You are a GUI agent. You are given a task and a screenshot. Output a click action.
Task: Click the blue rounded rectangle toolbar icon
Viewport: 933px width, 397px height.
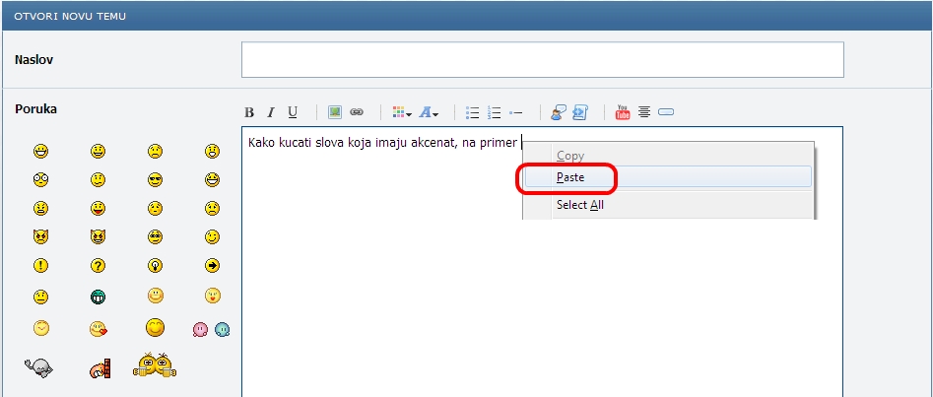point(666,112)
